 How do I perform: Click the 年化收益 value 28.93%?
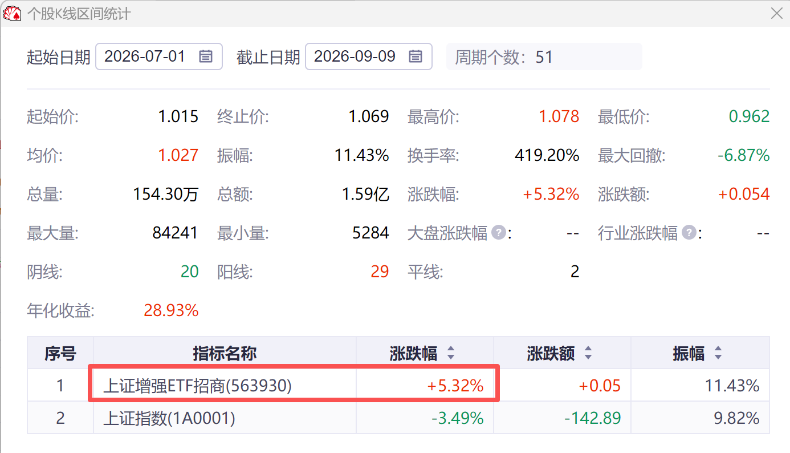[x=171, y=311]
